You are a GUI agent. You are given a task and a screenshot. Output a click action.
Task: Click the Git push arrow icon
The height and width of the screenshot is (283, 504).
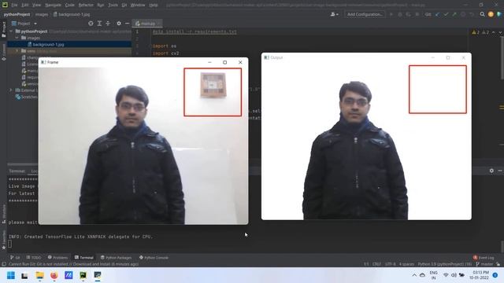[x=454, y=14]
